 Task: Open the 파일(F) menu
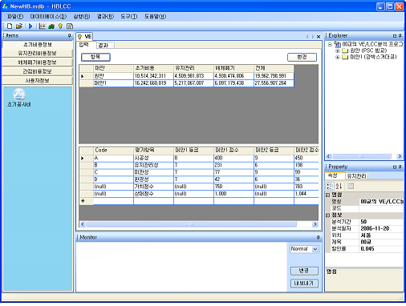coord(15,17)
